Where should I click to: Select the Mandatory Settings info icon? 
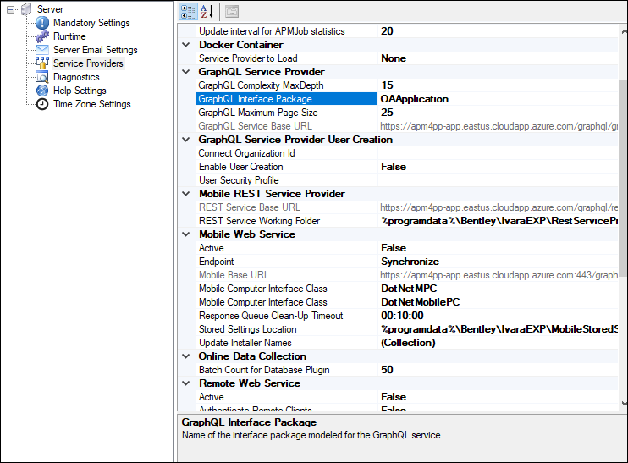click(x=42, y=23)
